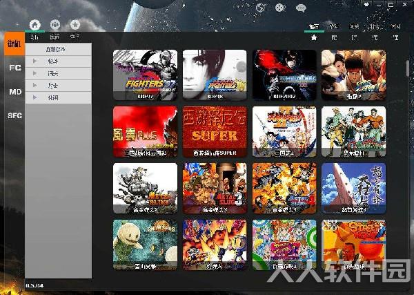The image size is (414, 295).
Task: Open the Snow Bros game thumbnail
Action: [x=145, y=245]
